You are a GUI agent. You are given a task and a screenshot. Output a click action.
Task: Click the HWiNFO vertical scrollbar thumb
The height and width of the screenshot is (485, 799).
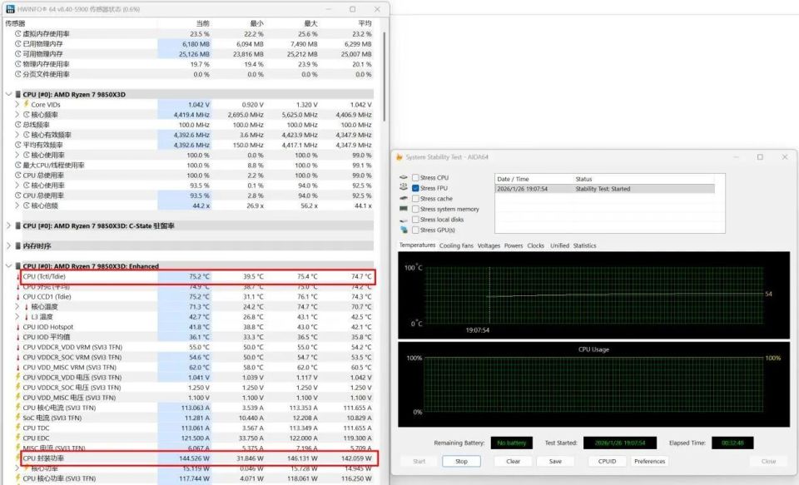click(384, 77)
